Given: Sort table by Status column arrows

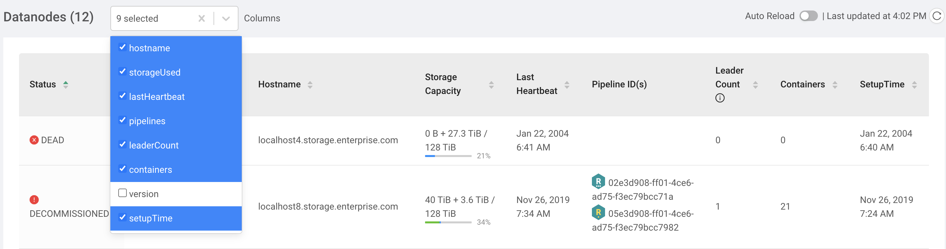Looking at the screenshot, I should (x=66, y=84).
